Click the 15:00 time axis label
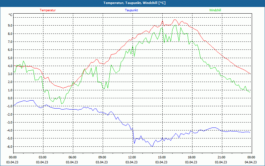The height and width of the screenshot is (166, 265). coord(162,157)
